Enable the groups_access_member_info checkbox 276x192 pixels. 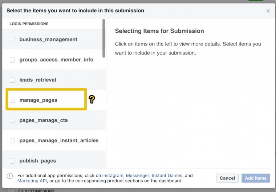(x=12, y=60)
